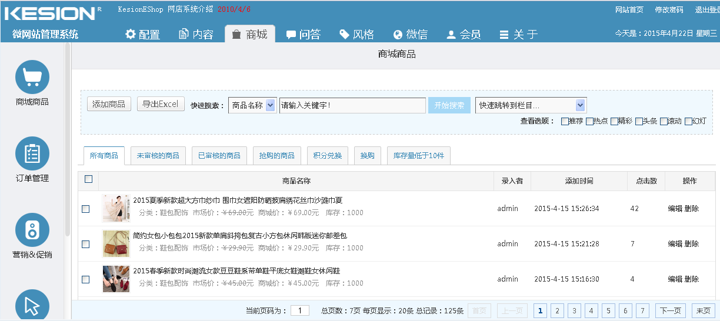Click the 订单管理 clipboard icon
Viewport: 720px width, 321px height.
pos(32,153)
